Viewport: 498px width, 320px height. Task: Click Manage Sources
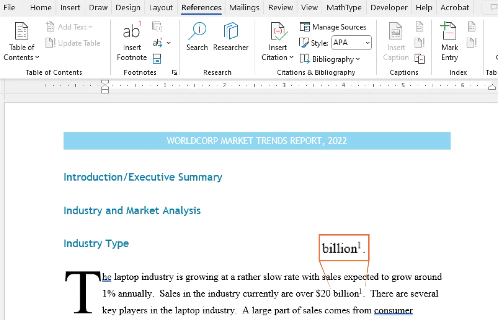pos(333,27)
